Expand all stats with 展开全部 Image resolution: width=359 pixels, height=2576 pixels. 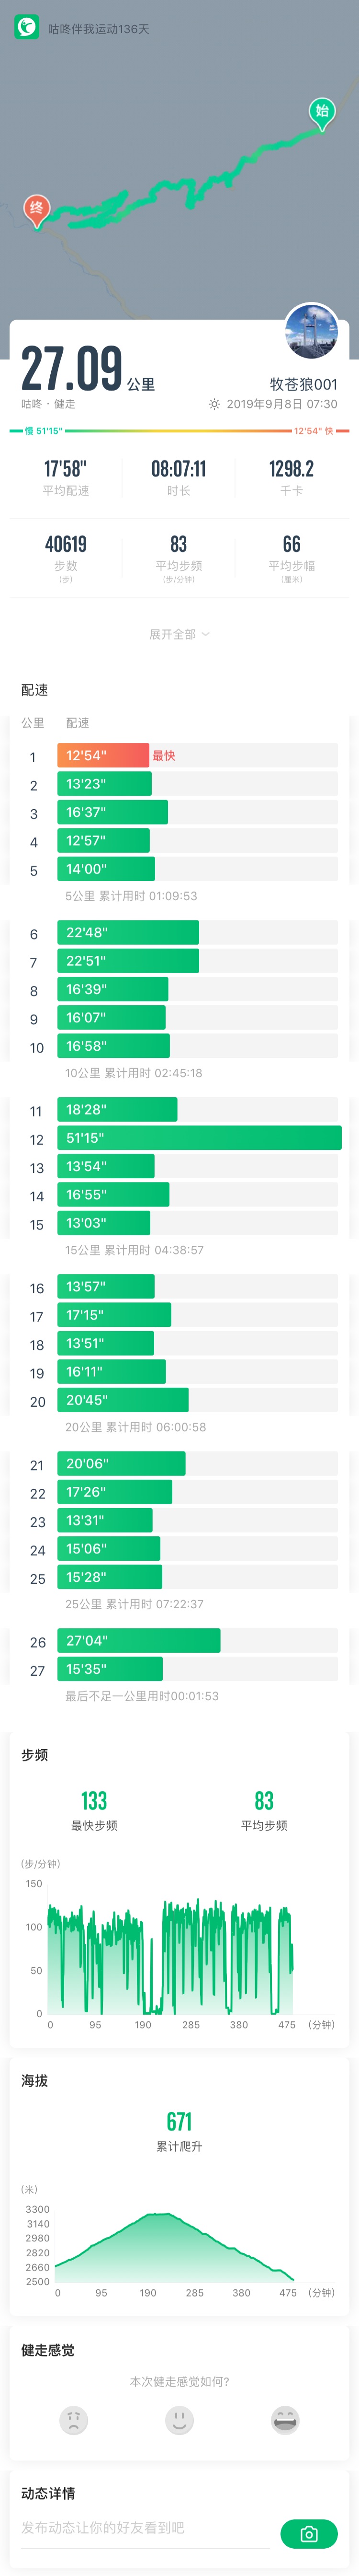pyautogui.click(x=179, y=634)
